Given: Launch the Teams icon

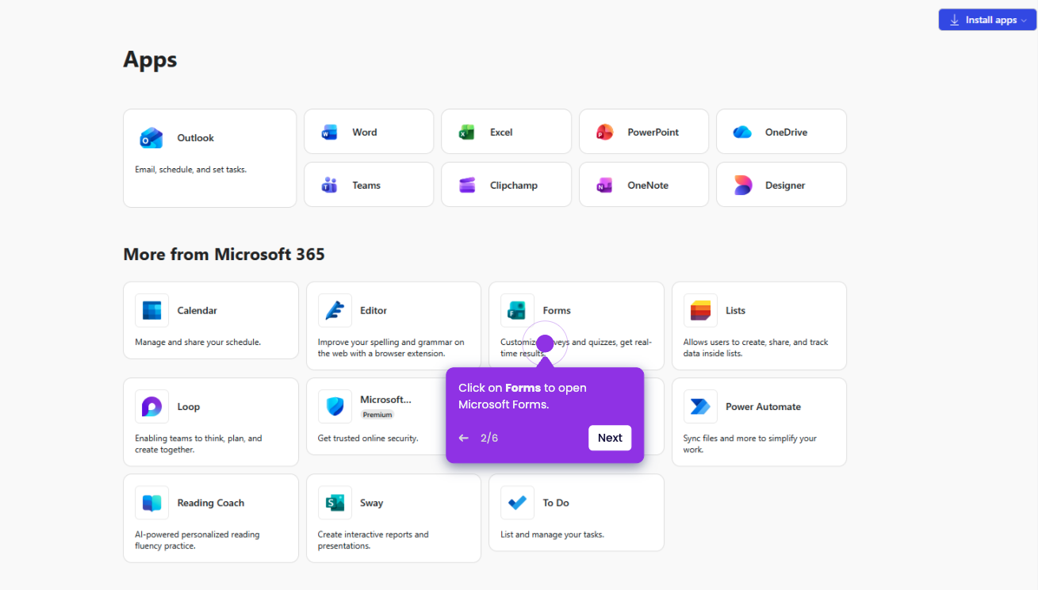Looking at the screenshot, I should click(329, 186).
